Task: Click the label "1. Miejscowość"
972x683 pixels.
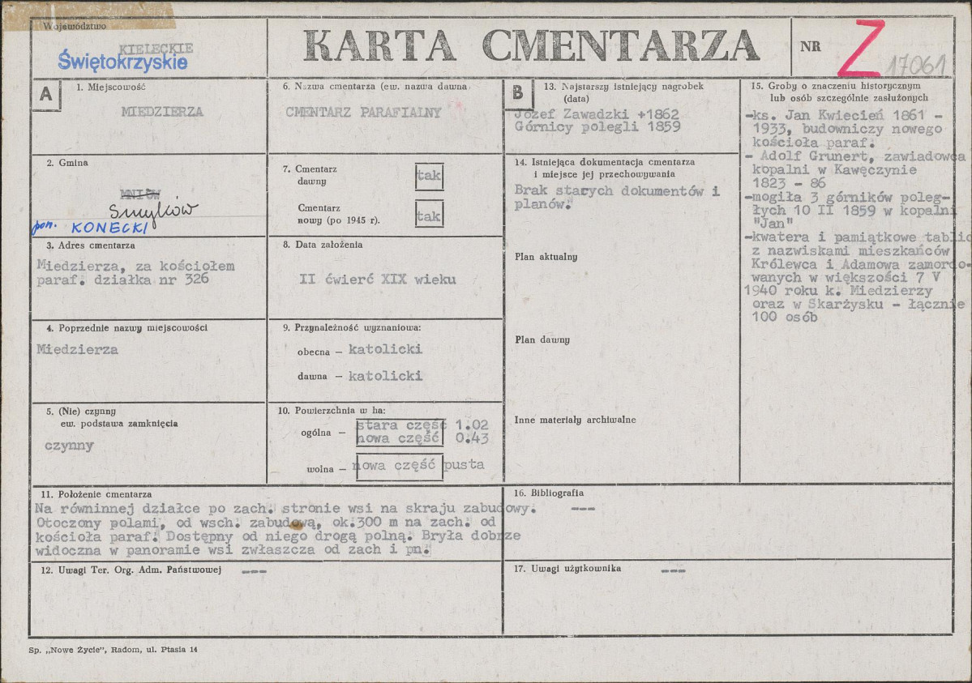Action: pos(111,88)
